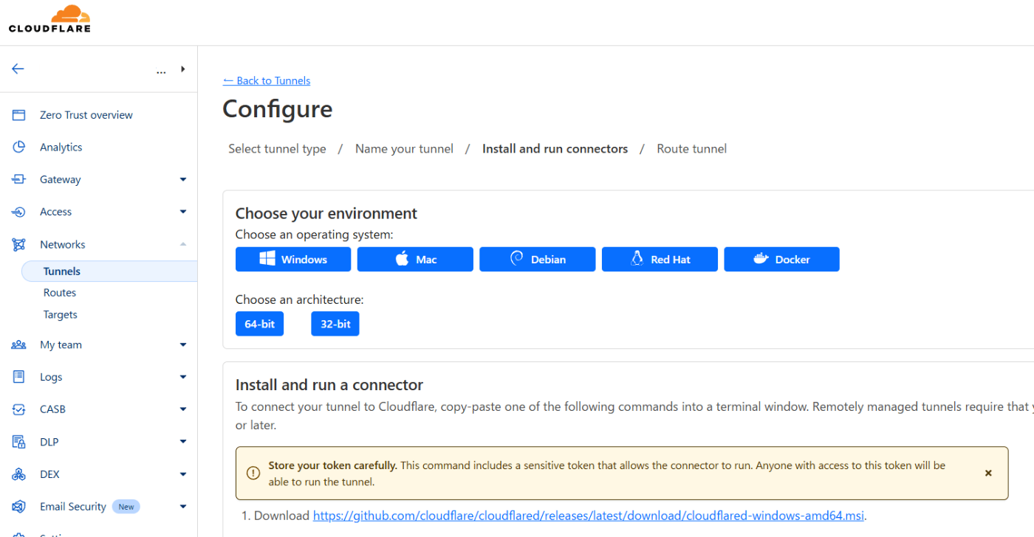This screenshot has width=1034, height=537.
Task: Select Tunnels in Networks submenu
Action: 109,271
